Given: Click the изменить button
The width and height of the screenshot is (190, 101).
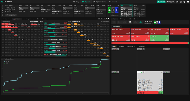Looking at the screenshot, I should pyautogui.click(x=11, y=15).
